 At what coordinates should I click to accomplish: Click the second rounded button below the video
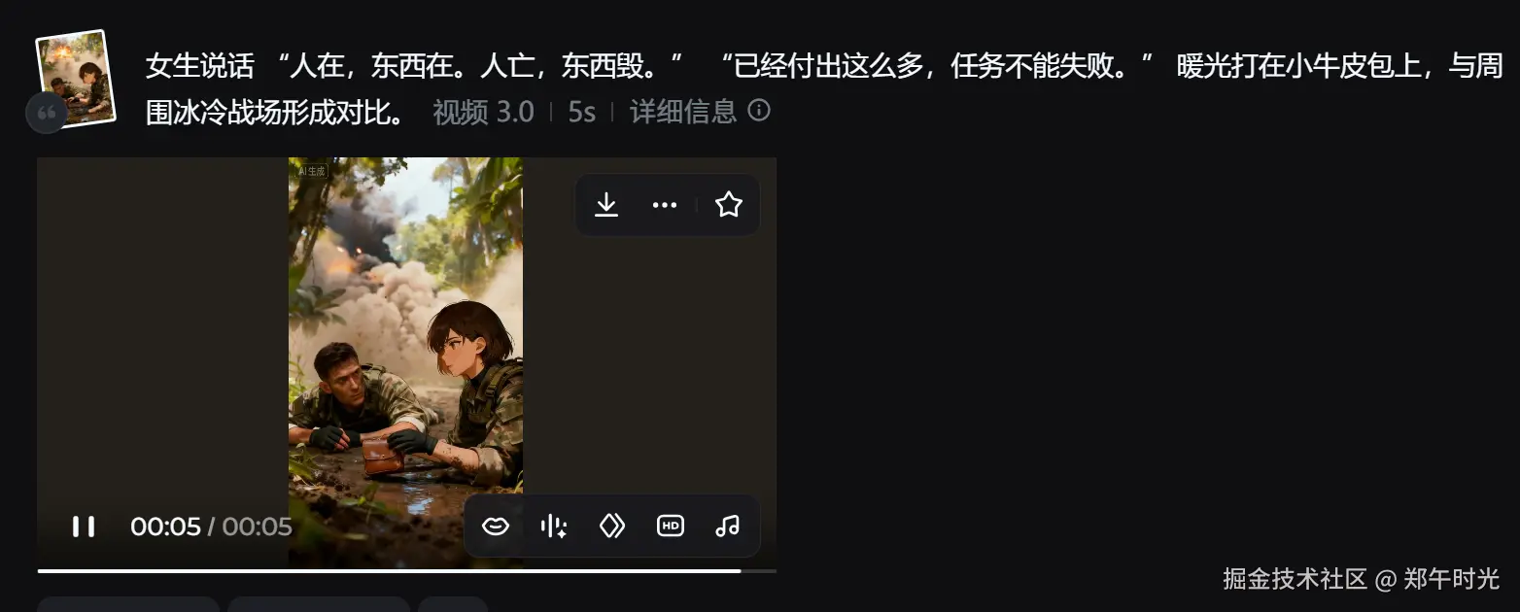coord(319,604)
